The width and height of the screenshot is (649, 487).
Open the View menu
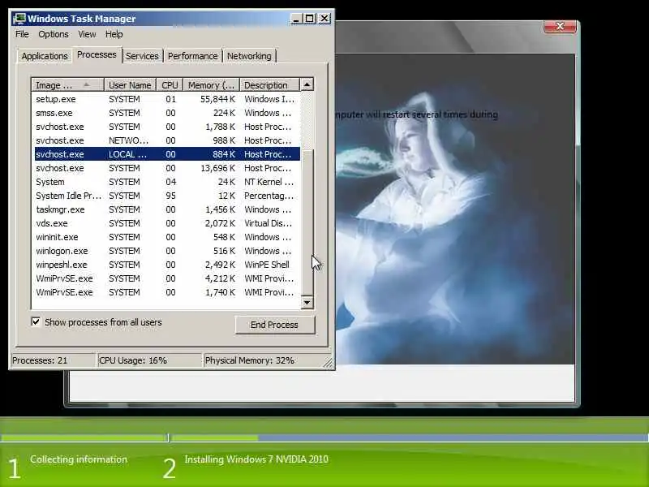coord(87,34)
